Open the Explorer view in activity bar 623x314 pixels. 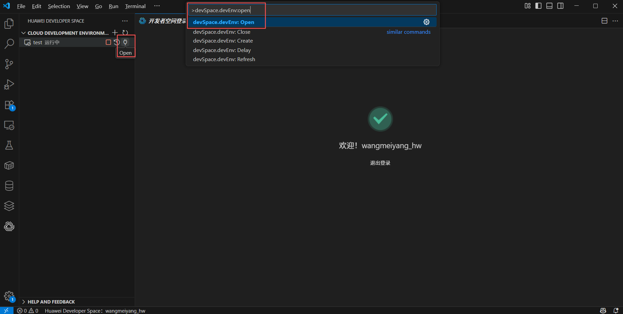click(9, 24)
